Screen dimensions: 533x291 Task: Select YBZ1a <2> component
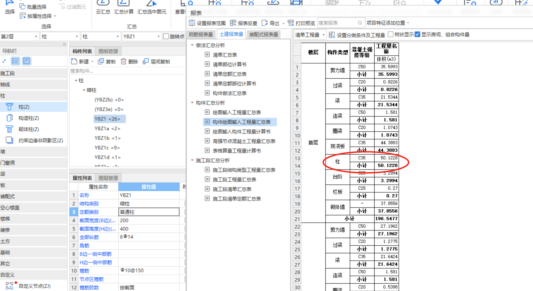107,128
